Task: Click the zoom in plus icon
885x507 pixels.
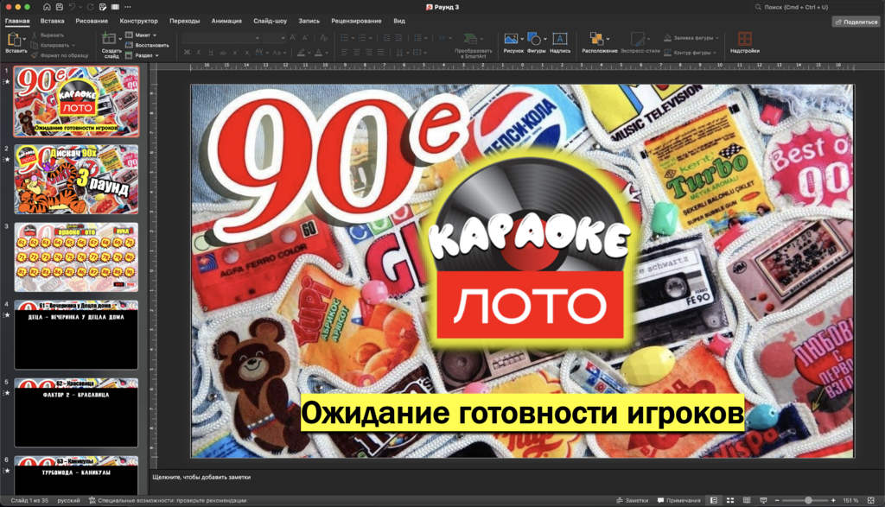Action: point(833,500)
